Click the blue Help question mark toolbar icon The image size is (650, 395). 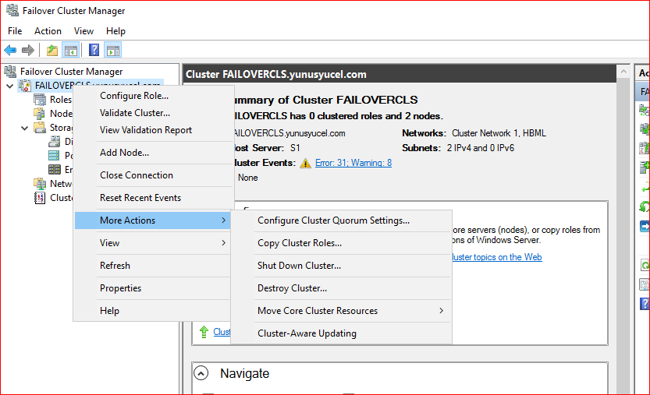tap(94, 50)
